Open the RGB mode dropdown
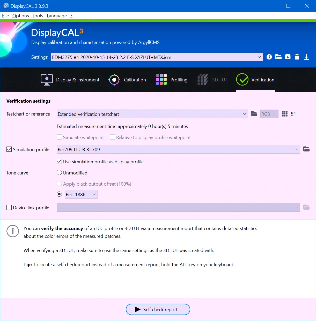 (269, 114)
